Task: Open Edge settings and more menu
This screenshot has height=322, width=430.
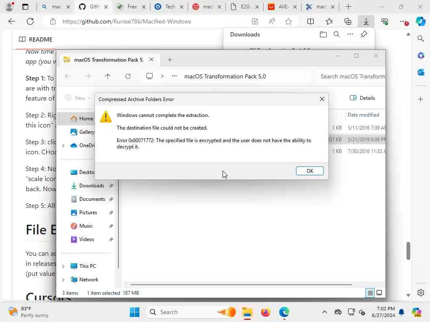Action: pos(403,21)
